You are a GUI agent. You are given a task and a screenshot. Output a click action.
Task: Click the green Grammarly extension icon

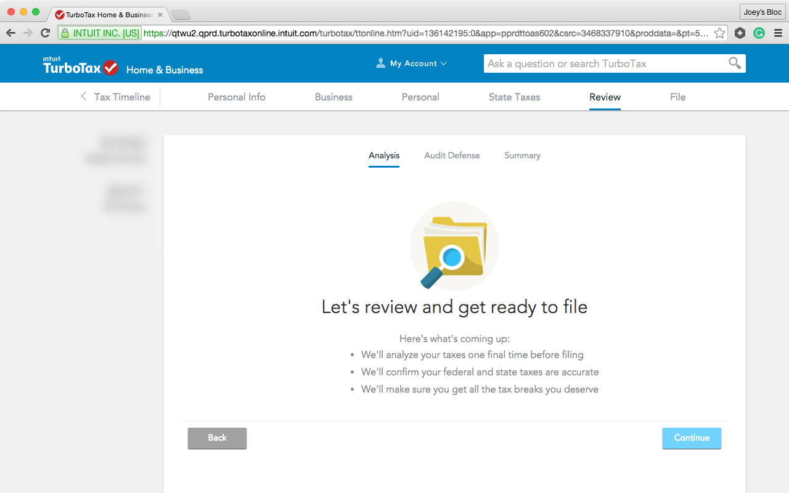tap(759, 33)
